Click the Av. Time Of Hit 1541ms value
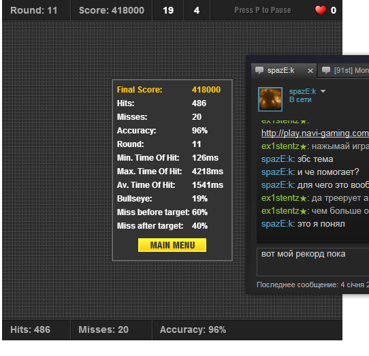The height and width of the screenshot is (356, 369). [208, 185]
